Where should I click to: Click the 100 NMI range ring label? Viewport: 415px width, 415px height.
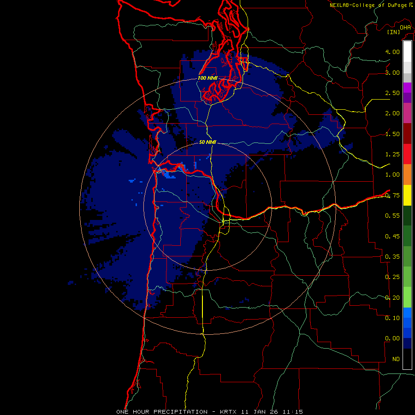207,78
